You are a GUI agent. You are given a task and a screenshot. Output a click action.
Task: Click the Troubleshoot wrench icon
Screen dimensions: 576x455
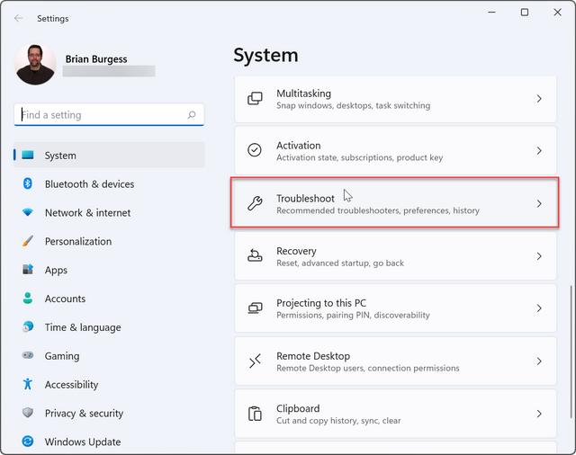click(x=255, y=203)
